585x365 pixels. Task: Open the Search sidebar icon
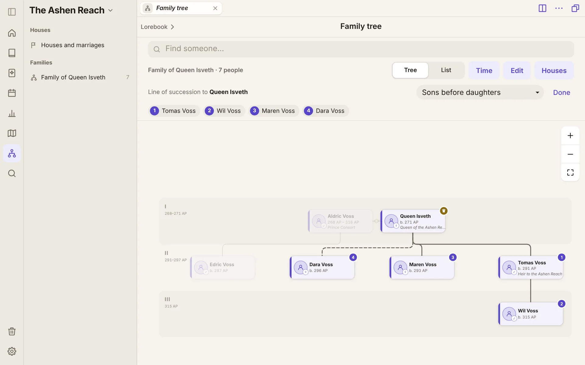click(12, 173)
